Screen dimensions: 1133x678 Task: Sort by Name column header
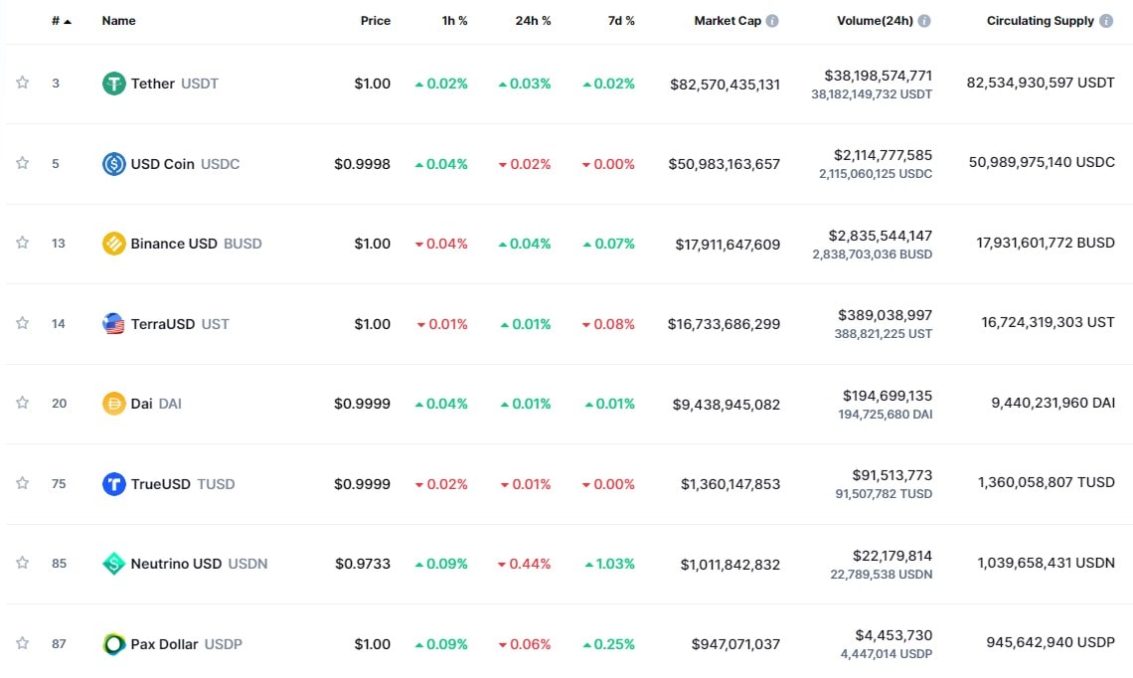point(118,21)
